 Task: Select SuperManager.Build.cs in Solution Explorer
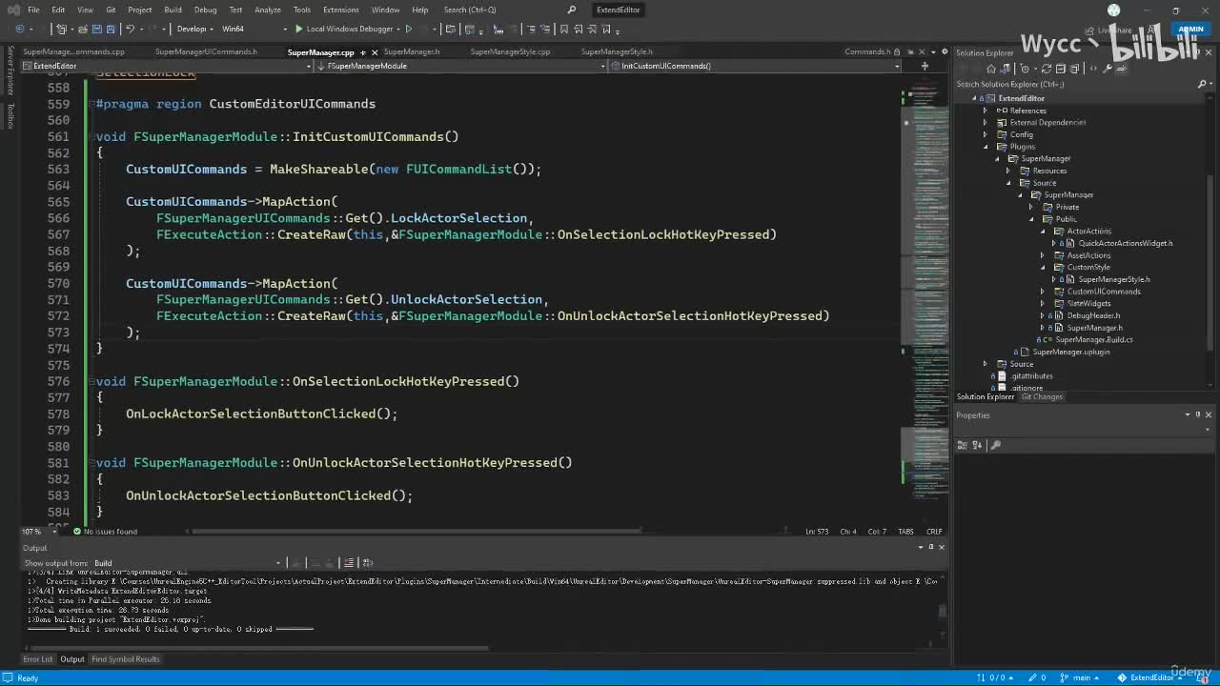(1093, 339)
